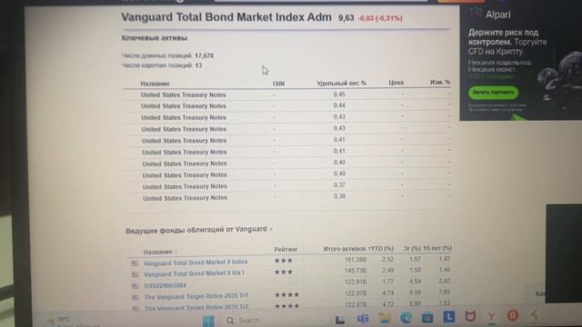Open the red shield app in the taskbar

pos(470,317)
